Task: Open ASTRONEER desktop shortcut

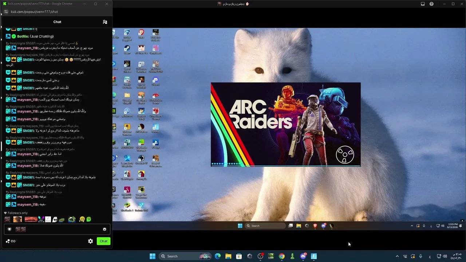Action: [x=127, y=144]
